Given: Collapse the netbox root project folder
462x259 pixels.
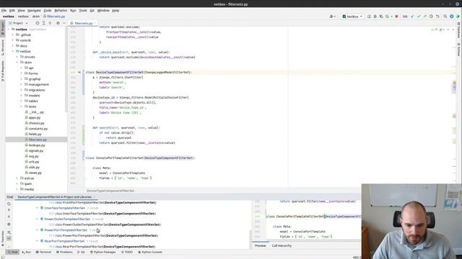Looking at the screenshot, I should click(x=9, y=29).
